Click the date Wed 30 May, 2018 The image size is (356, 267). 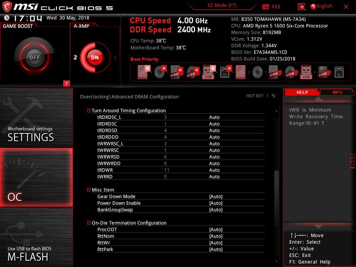68,18
